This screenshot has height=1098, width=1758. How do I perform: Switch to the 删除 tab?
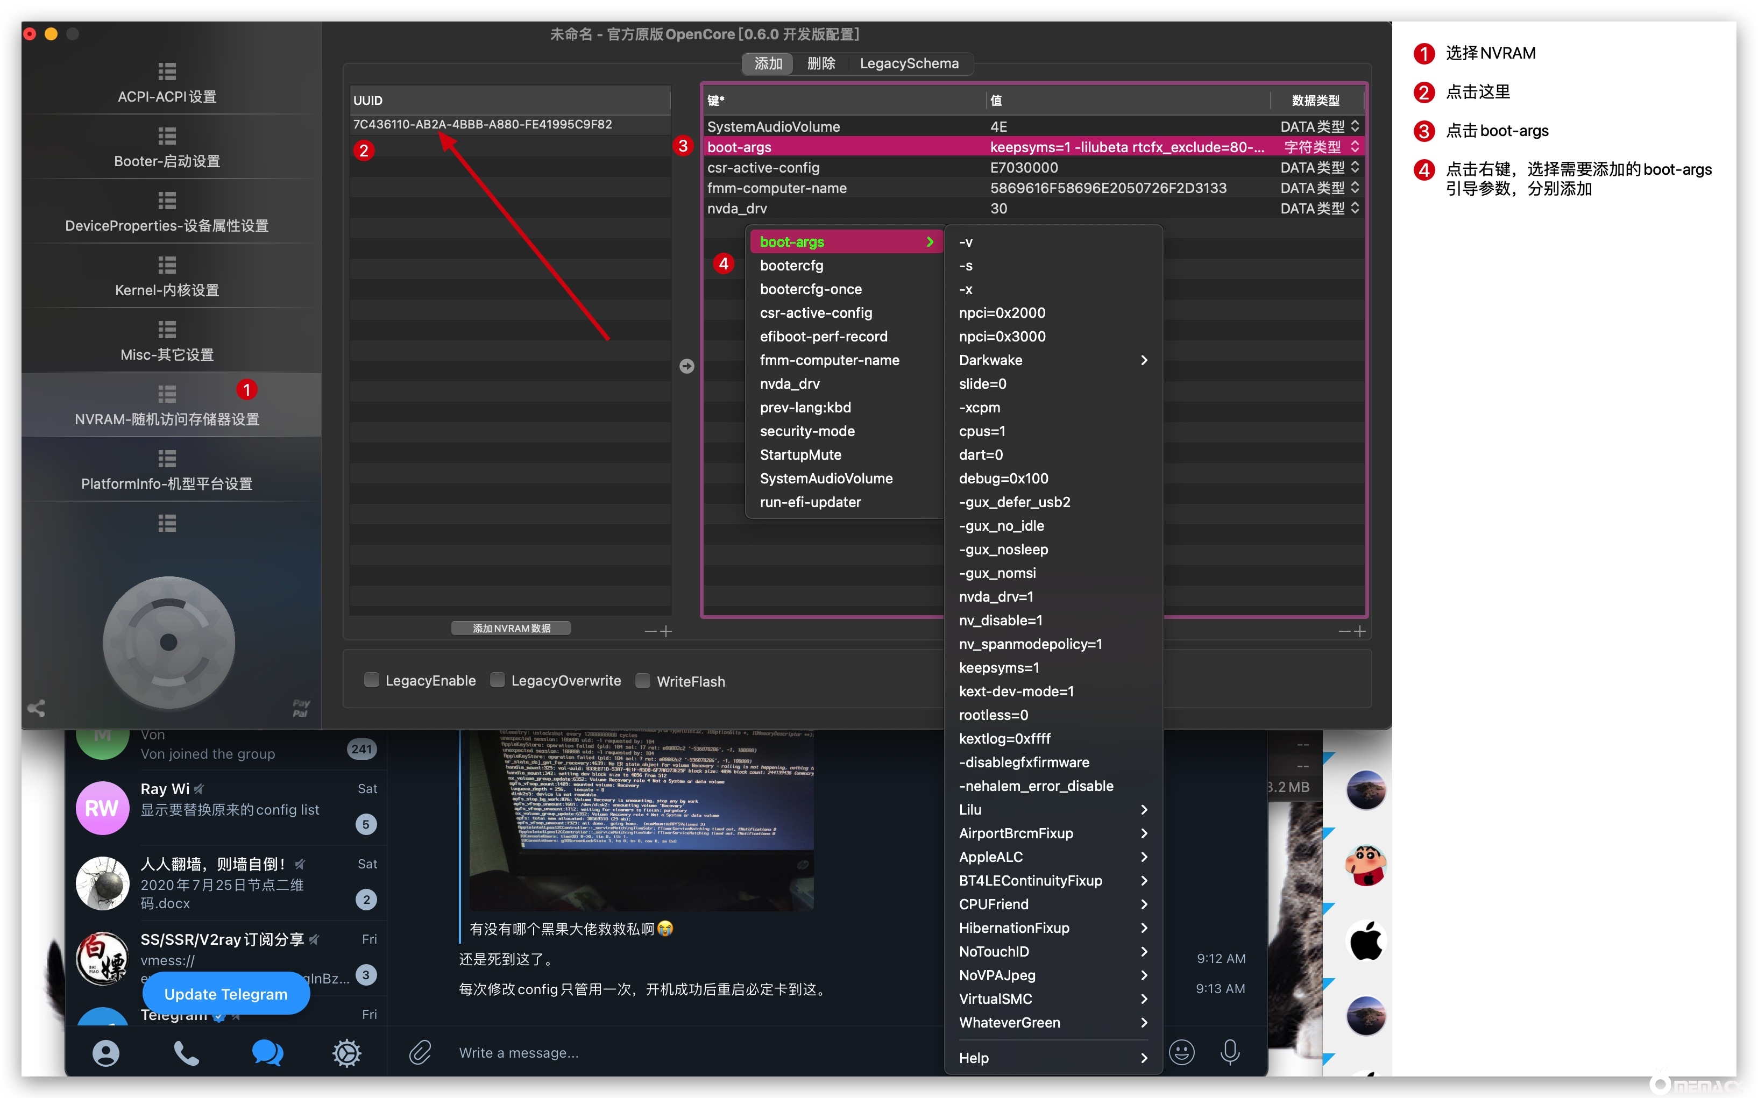point(821,64)
